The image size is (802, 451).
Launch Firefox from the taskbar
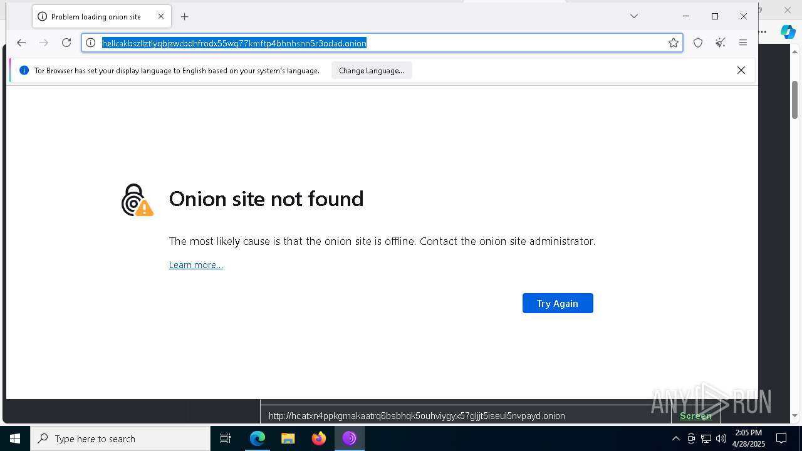319,438
